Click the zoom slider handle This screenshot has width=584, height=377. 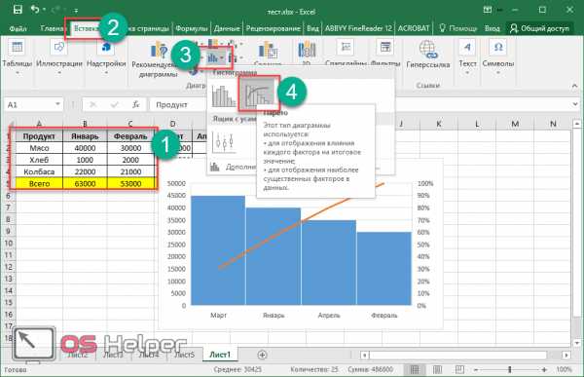click(510, 369)
